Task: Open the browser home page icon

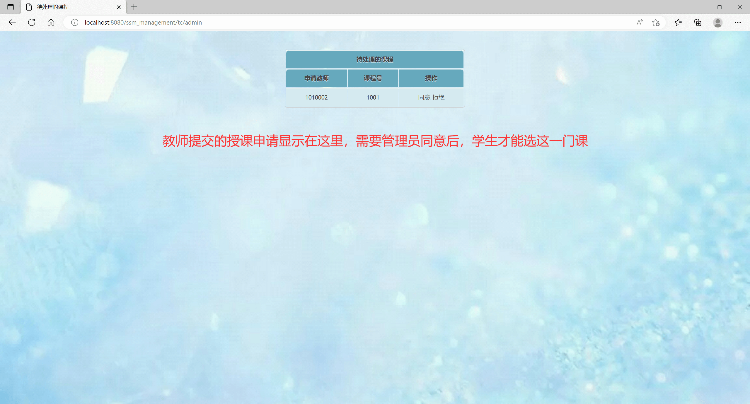Action: (x=51, y=22)
